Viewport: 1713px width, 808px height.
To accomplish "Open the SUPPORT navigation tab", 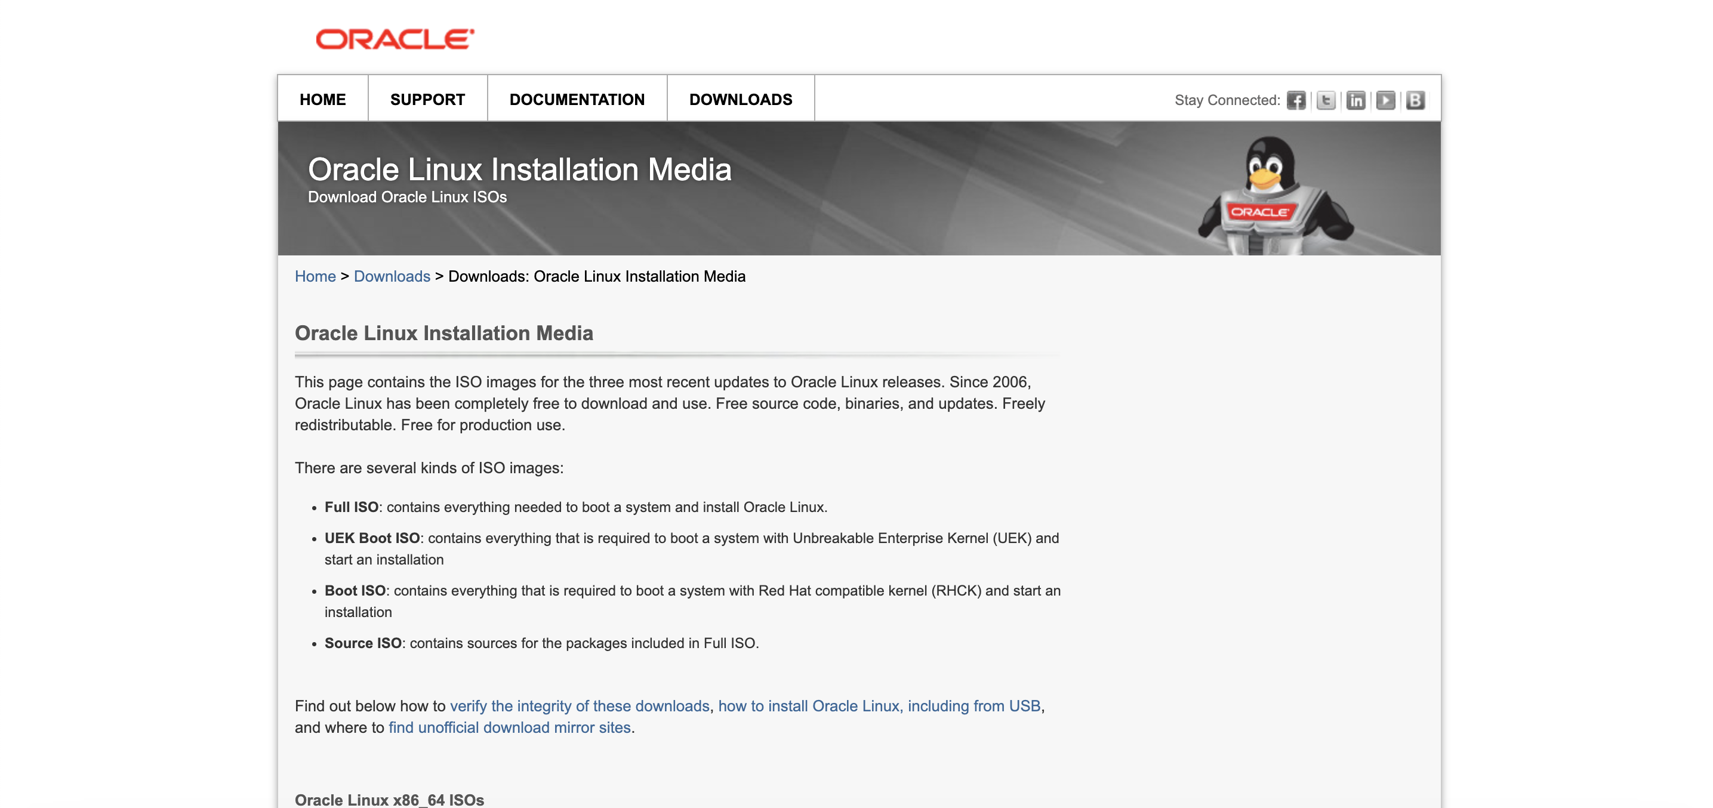I will tap(427, 99).
